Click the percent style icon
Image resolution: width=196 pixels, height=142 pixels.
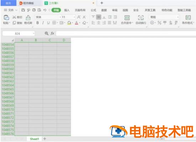tap(159, 23)
